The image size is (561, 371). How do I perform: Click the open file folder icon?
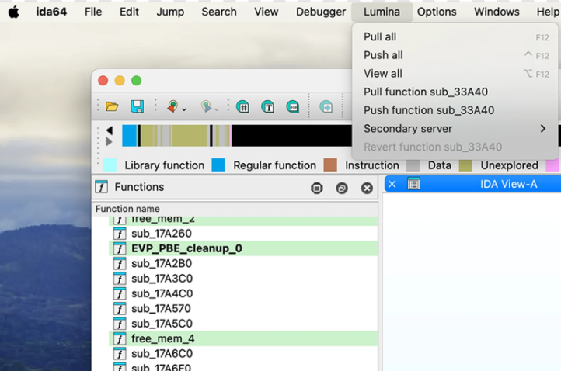(x=112, y=106)
